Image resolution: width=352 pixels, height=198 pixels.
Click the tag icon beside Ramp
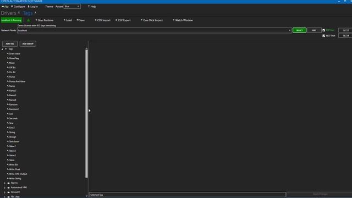(x=8, y=86)
